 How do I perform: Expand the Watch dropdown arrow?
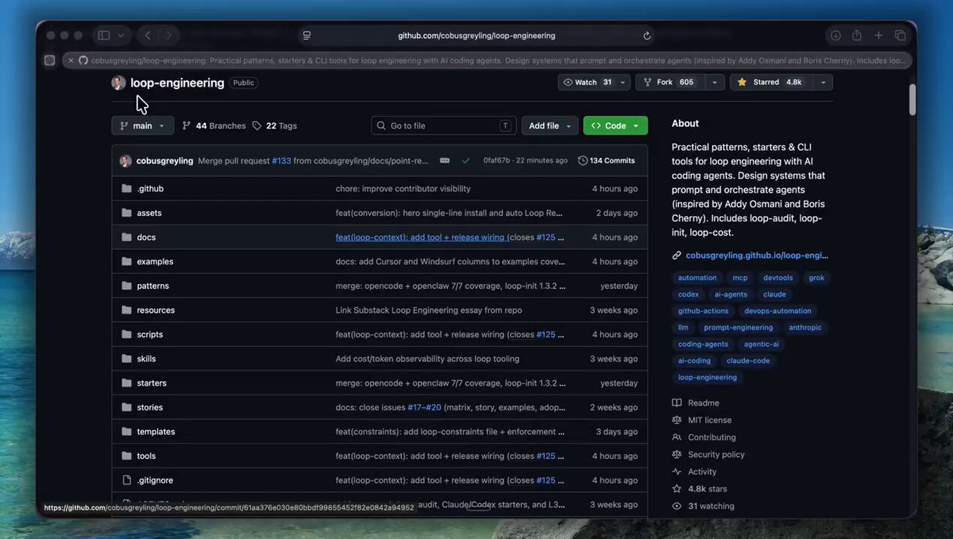[x=623, y=83]
